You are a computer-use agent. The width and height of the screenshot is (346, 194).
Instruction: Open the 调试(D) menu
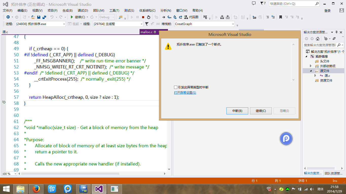coord(83,10)
